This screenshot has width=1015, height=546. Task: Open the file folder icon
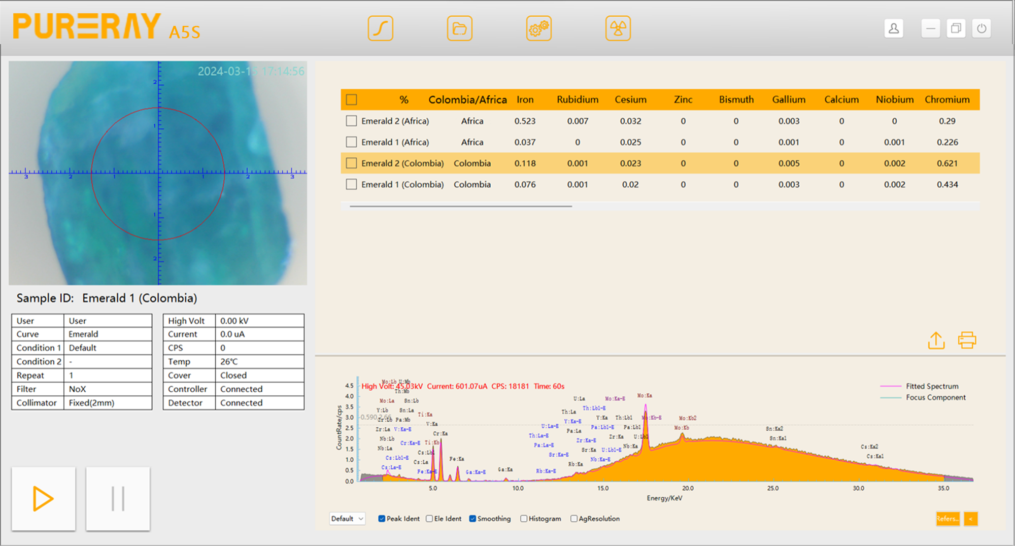(x=459, y=28)
